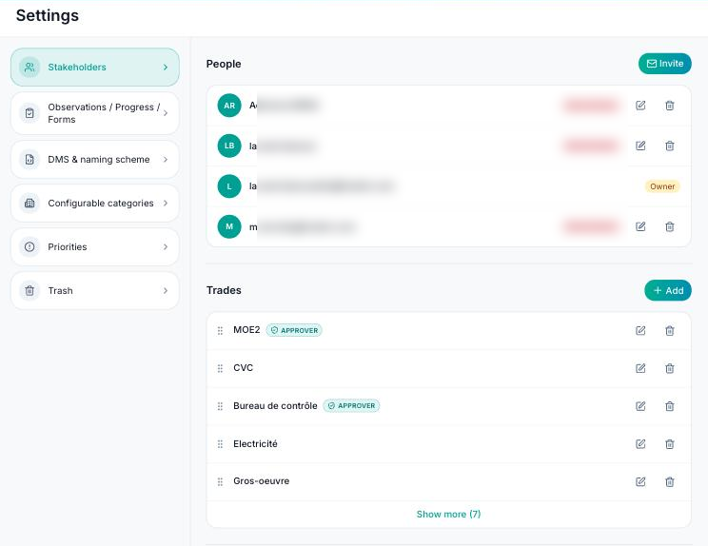Open the Stakeholders settings section
Viewport: 708px width, 546px height.
click(95, 68)
